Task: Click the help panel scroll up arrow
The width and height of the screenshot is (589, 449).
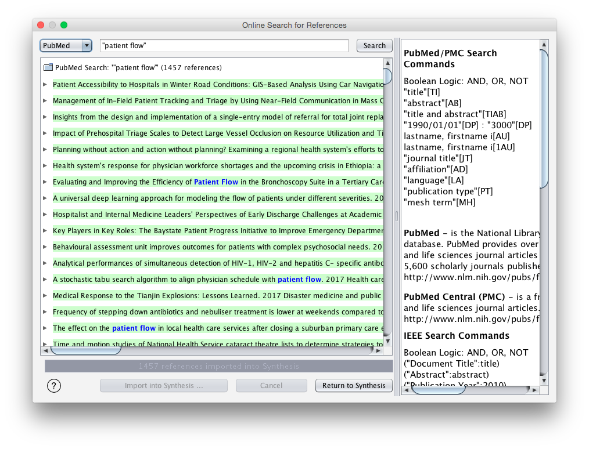Action: coord(544,44)
